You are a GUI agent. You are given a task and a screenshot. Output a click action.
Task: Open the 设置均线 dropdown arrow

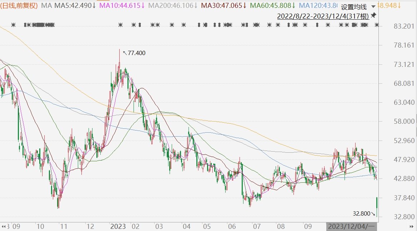point(373,7)
